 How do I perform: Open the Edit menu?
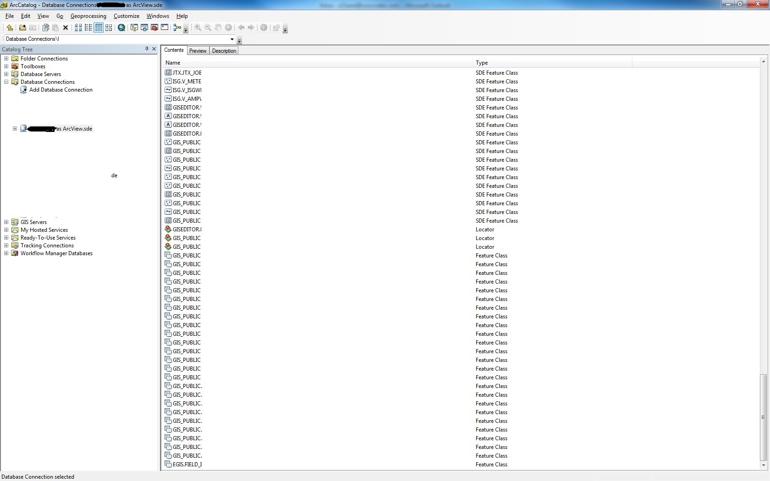26,16
